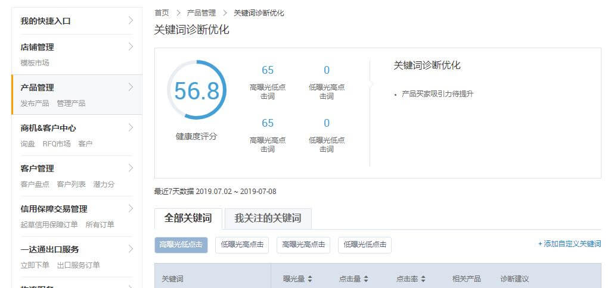The image size is (608, 288).
Task: Expand the 店铺管理 menu arrow
Action: [x=131, y=47]
